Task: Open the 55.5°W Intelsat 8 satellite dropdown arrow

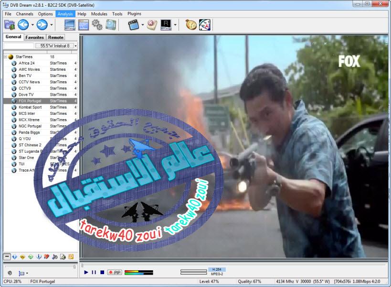Action: point(75,46)
